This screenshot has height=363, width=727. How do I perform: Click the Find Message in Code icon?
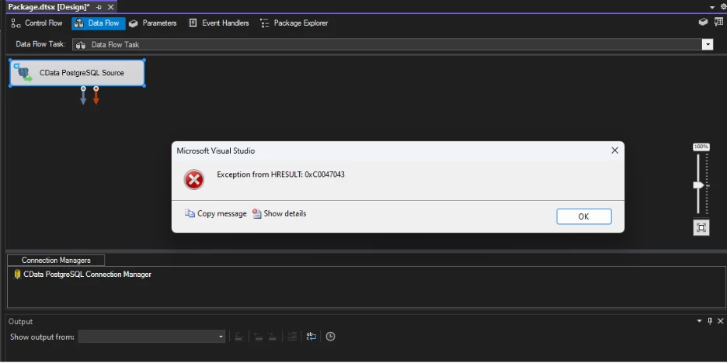pyautogui.click(x=239, y=337)
